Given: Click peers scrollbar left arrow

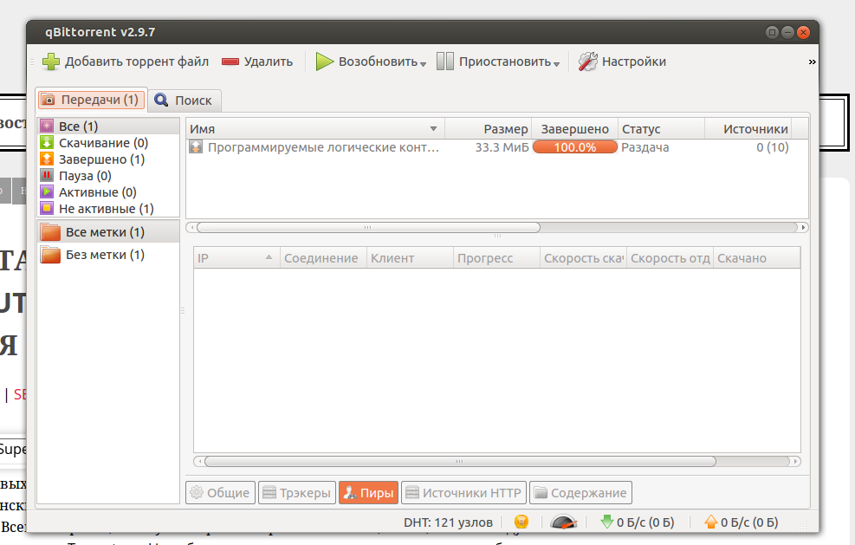Looking at the screenshot, I should [199, 462].
